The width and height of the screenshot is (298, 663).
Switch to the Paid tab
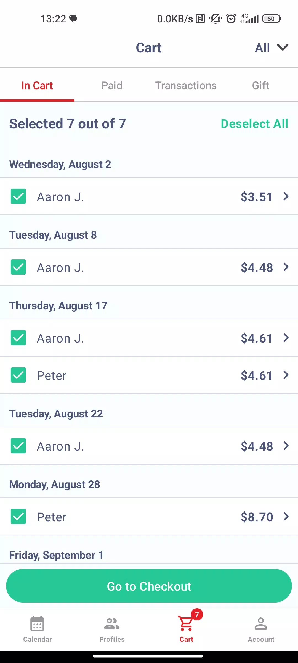[x=112, y=86]
